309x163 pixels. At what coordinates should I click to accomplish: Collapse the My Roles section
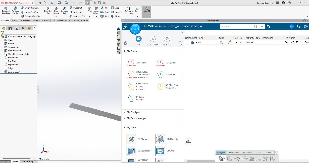pos(124,51)
